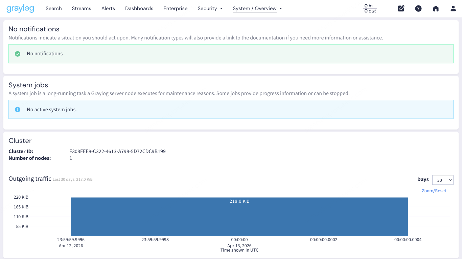Viewport: 462px width, 259px height.
Task: Click the Zoom/Reset link
Action: point(434,191)
